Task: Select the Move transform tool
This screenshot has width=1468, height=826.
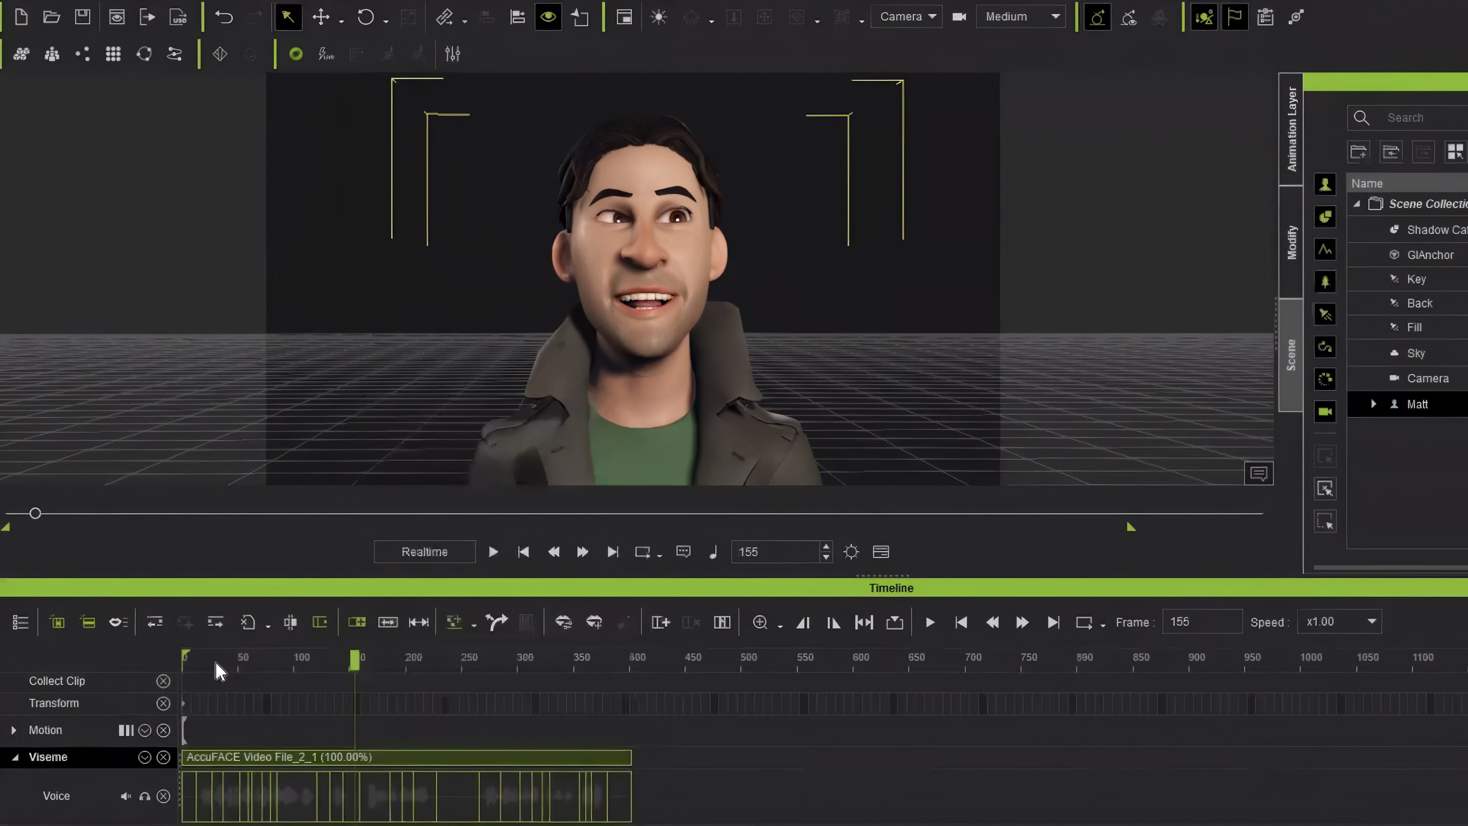Action: (321, 17)
